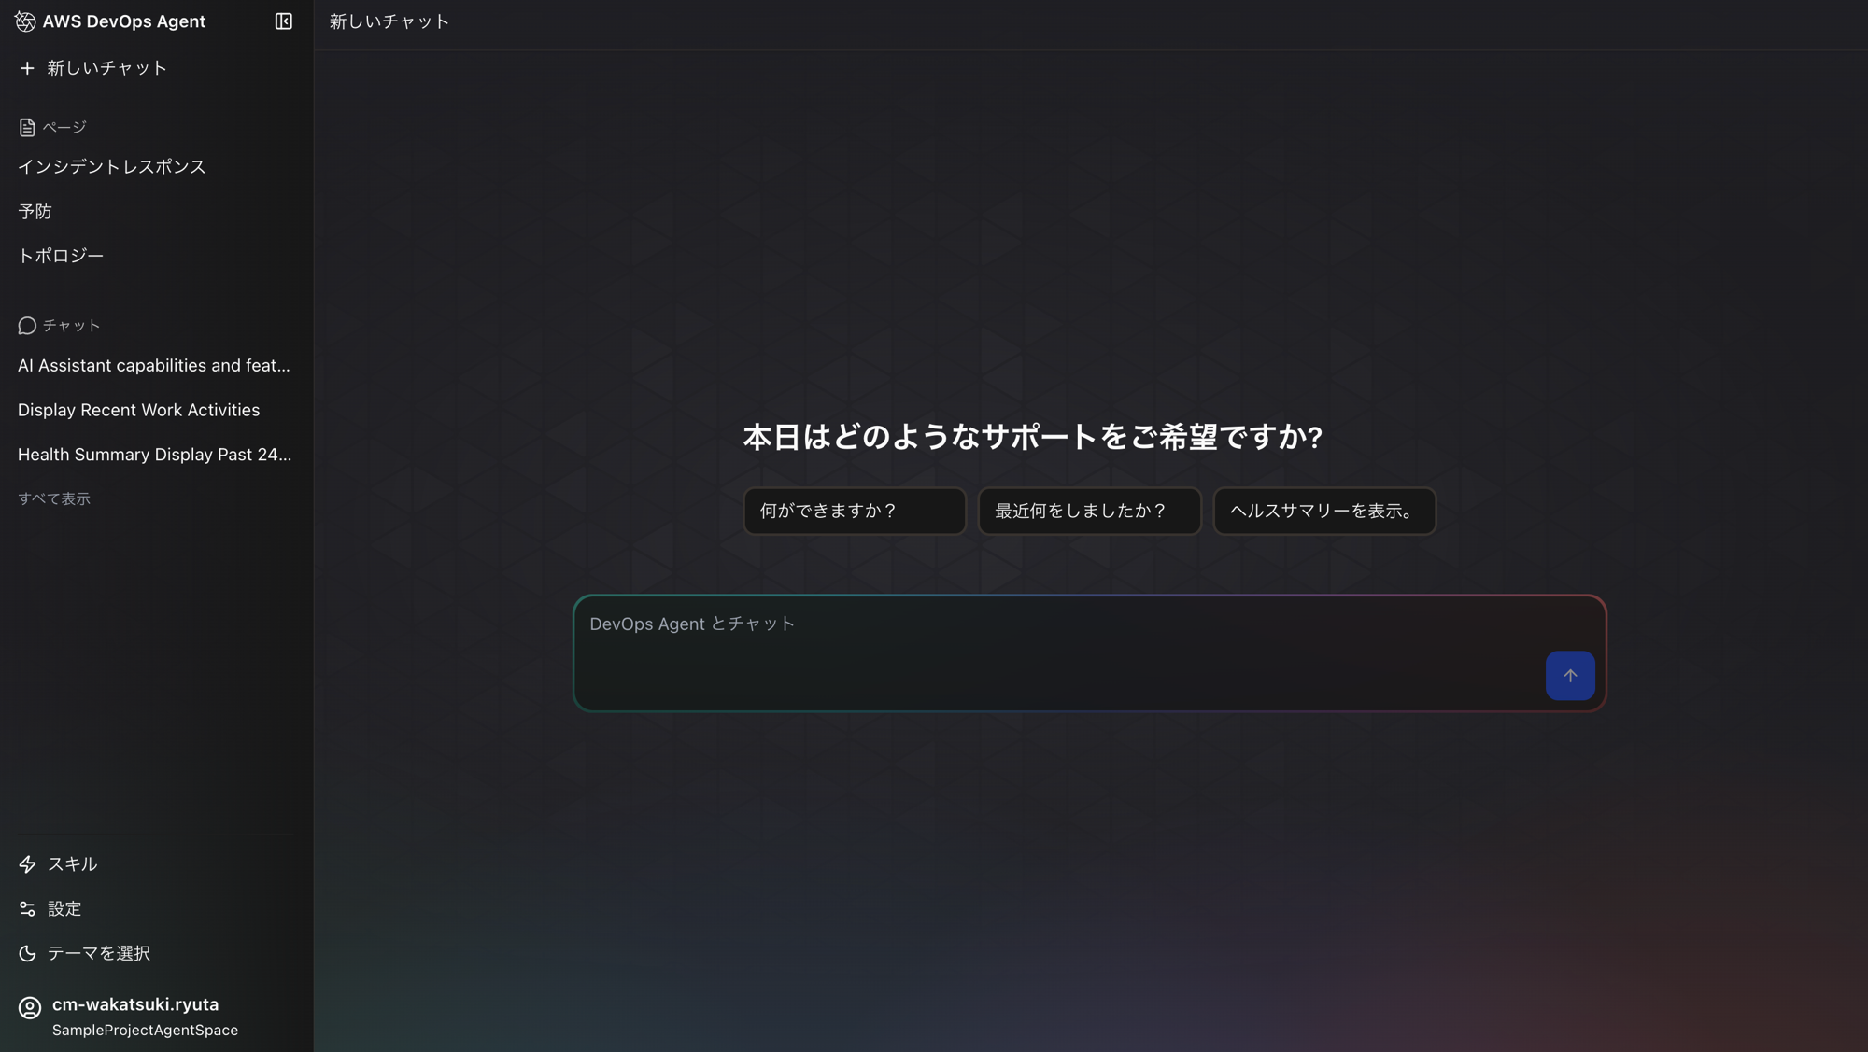
Task: Click the plus icon for a new chat
Action: point(27,68)
